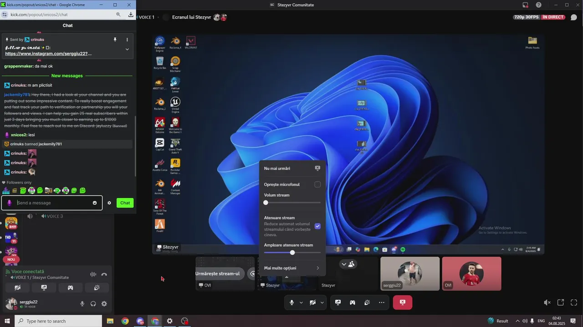Adjust the Amploare atenuare stream slider
Screen dimensions: 583x327
(x=292, y=253)
